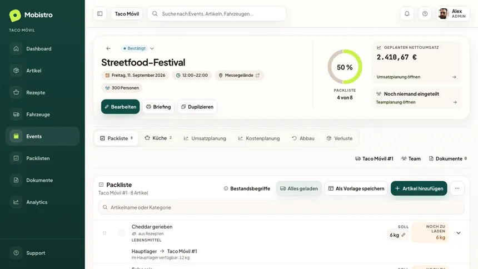Click the Cheddar gerieben item name
This screenshot has height=269, width=478.
152,227
